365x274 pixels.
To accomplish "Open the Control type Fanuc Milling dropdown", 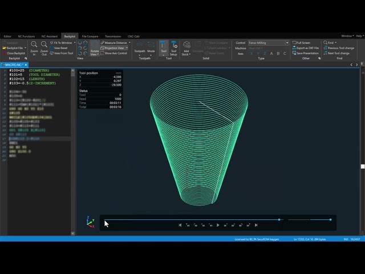I will pyautogui.click(x=287, y=43).
